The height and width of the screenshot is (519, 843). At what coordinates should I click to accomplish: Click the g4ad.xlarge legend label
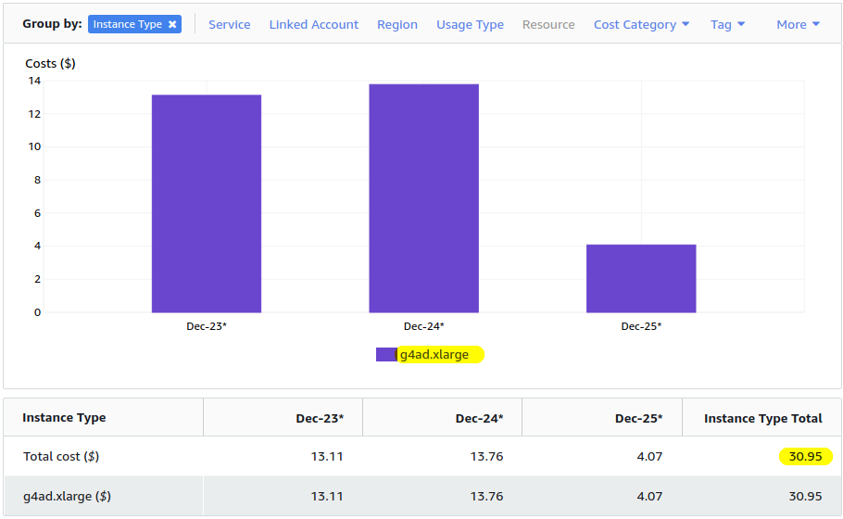[x=434, y=354]
